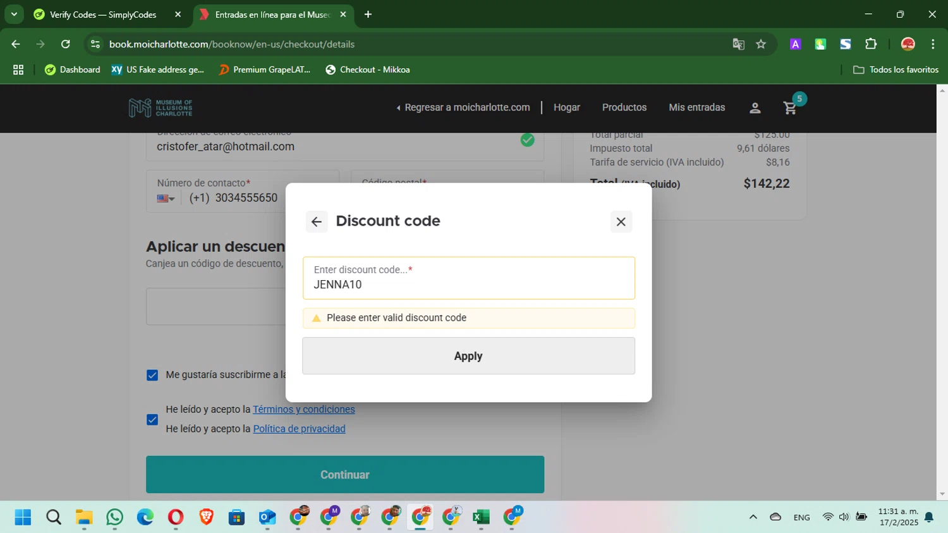This screenshot has height=533, width=948.
Task: Open the tab search dropdown
Action: click(x=14, y=15)
